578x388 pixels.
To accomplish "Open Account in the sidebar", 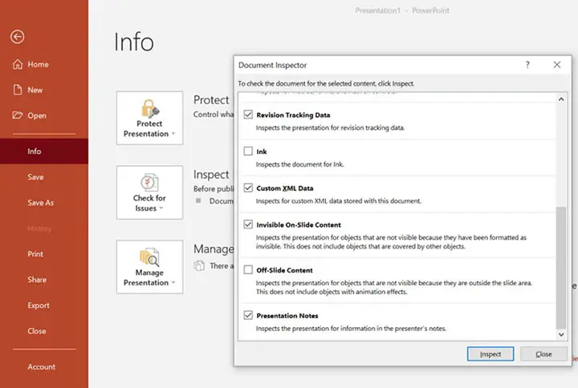I will [41, 367].
